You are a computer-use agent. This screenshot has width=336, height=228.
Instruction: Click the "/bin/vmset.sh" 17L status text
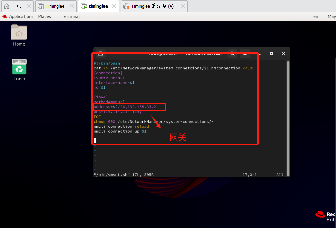124,175
